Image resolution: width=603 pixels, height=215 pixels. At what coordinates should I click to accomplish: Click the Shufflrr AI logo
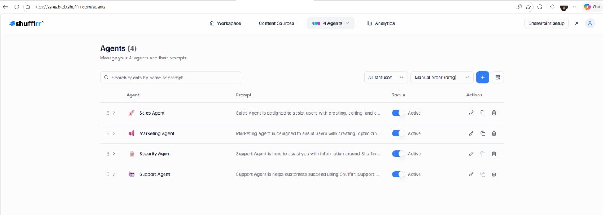(x=27, y=23)
